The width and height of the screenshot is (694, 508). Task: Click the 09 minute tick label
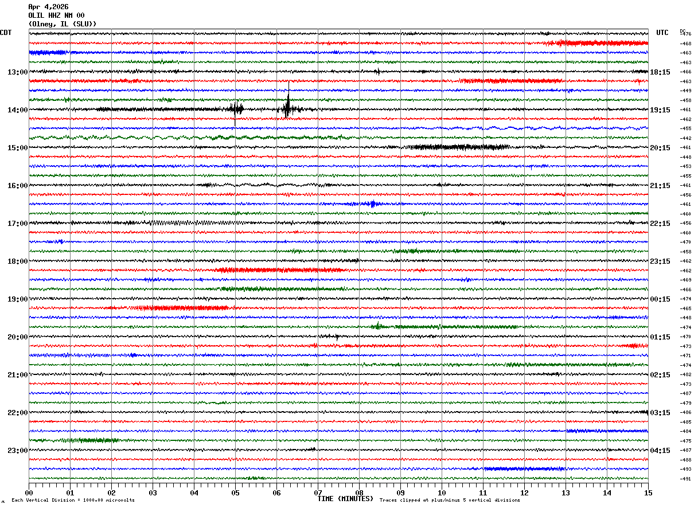coord(400,493)
